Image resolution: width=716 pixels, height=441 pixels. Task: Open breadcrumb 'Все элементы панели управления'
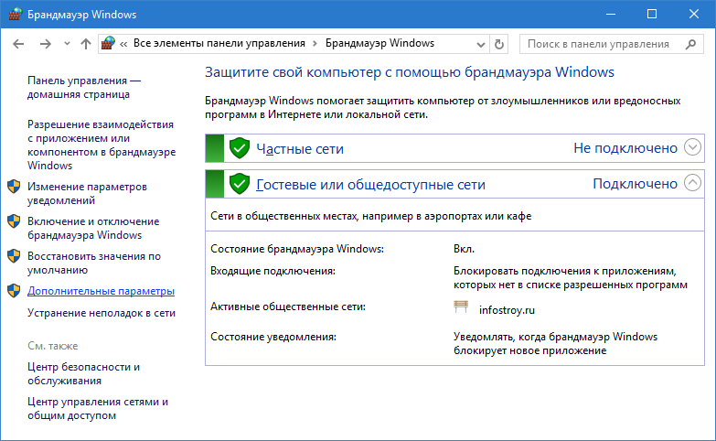pyautogui.click(x=219, y=43)
